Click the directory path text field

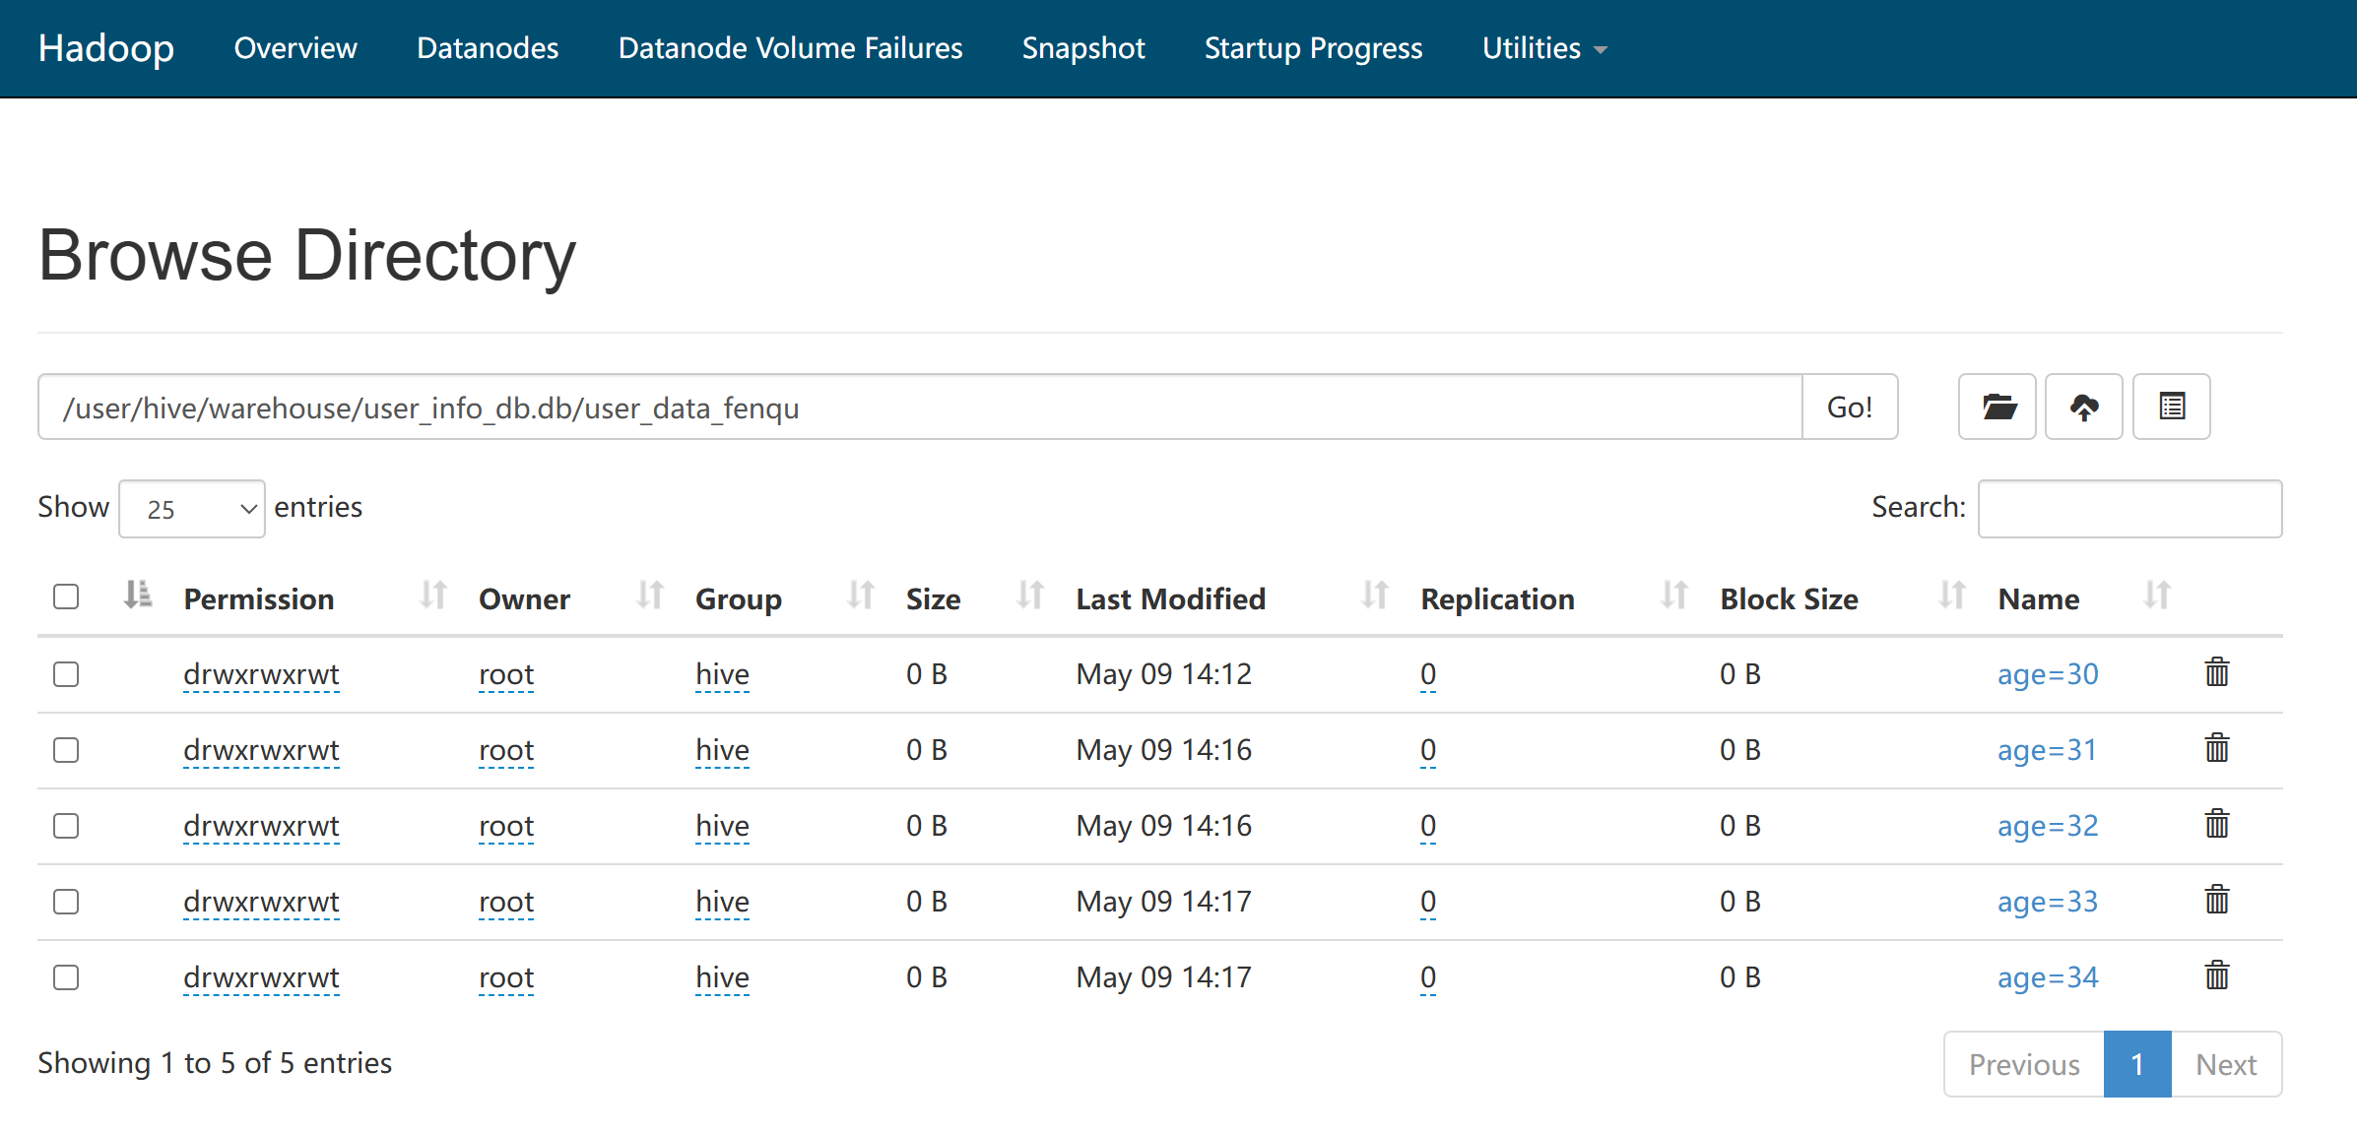click(919, 408)
